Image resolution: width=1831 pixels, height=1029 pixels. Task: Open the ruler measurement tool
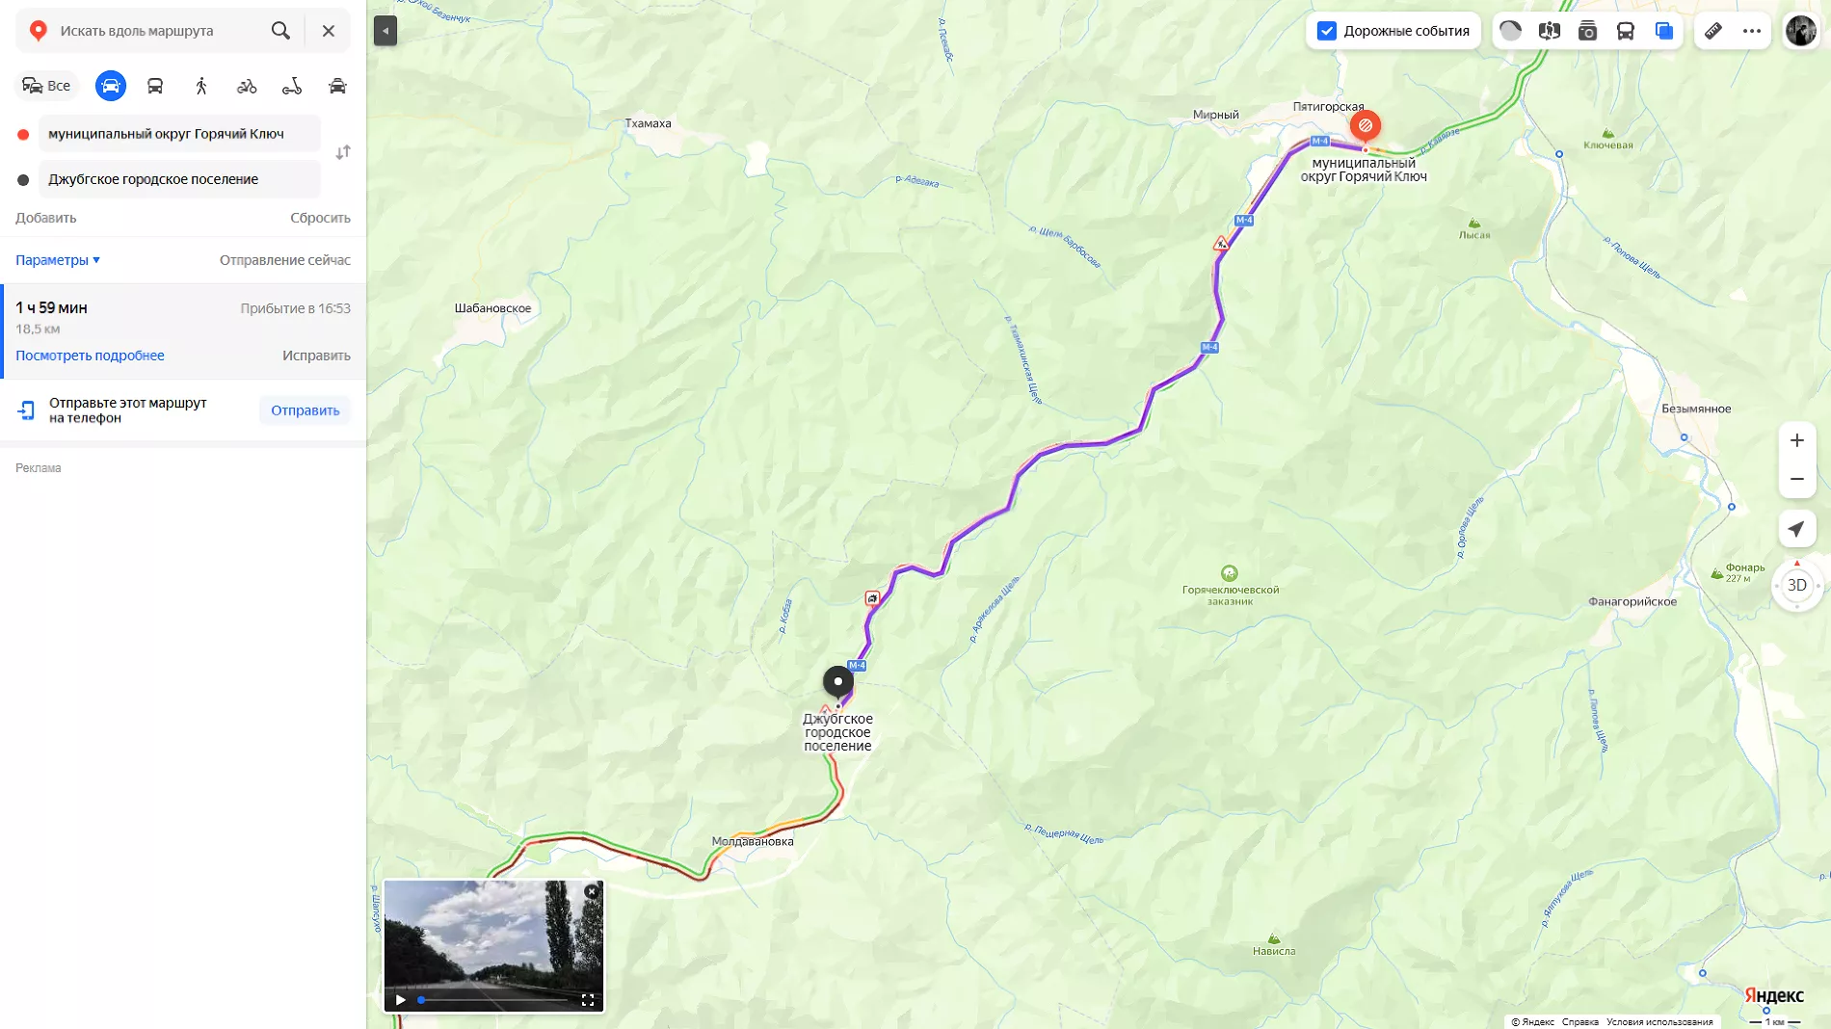coord(1712,31)
